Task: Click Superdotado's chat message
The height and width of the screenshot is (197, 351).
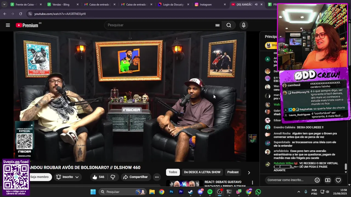Action: click(x=305, y=144)
